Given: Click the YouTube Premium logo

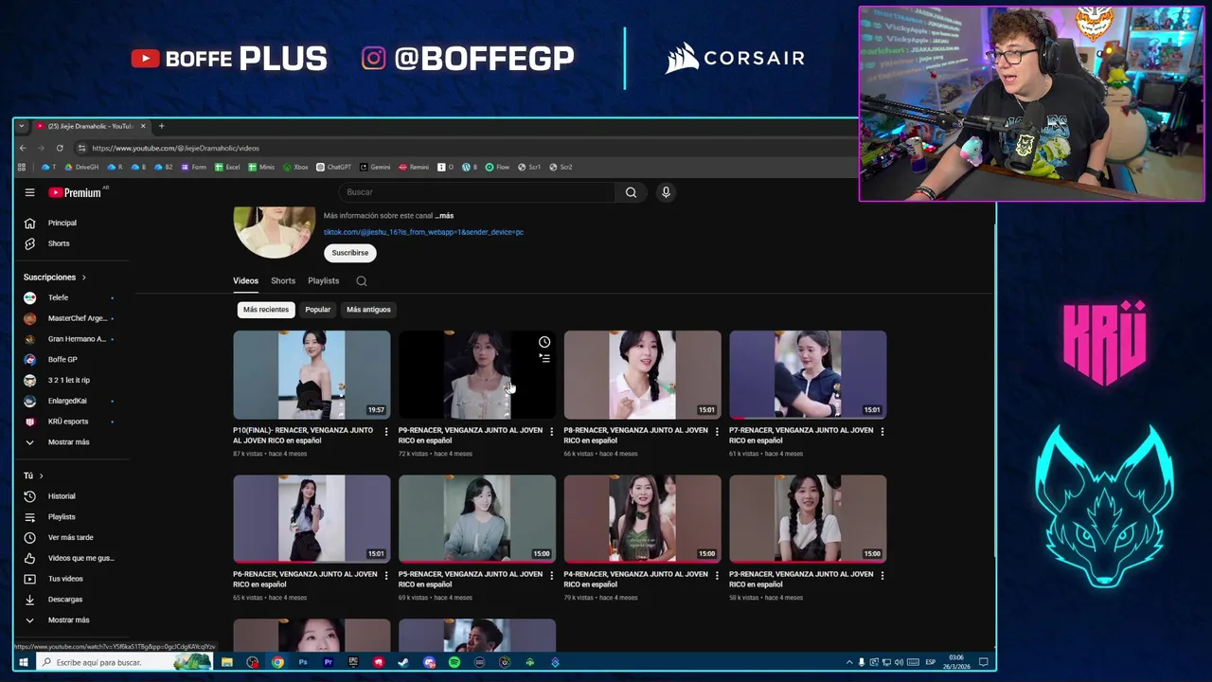Looking at the screenshot, I should click(x=76, y=192).
